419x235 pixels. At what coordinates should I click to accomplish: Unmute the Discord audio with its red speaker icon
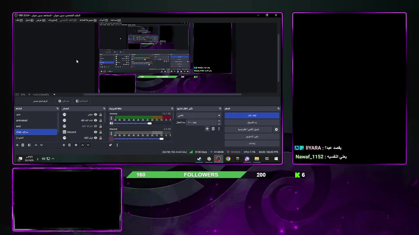(x=111, y=139)
